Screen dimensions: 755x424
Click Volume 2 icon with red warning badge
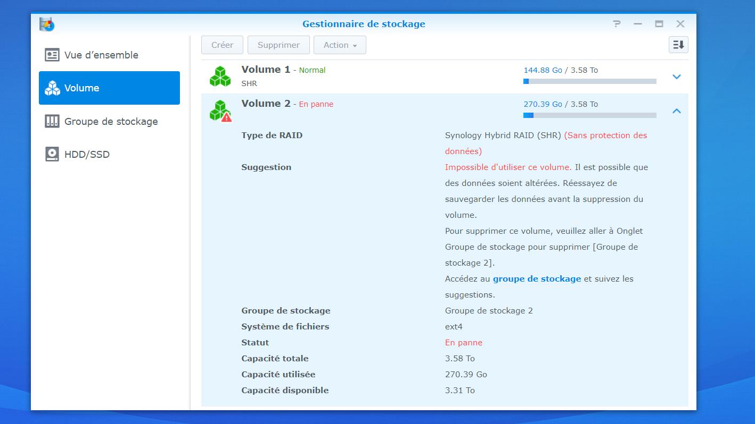pyautogui.click(x=220, y=111)
